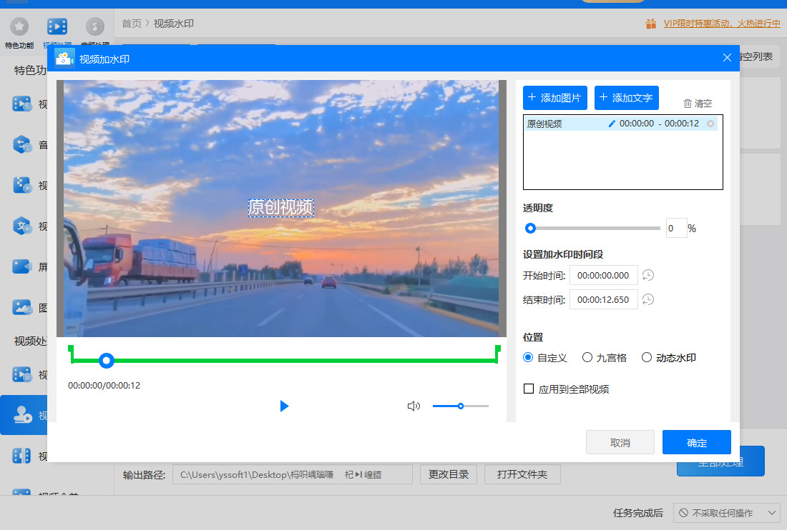The width and height of the screenshot is (787, 530).
Task: Click the clock icon beside 开始时间
Action: pos(648,275)
